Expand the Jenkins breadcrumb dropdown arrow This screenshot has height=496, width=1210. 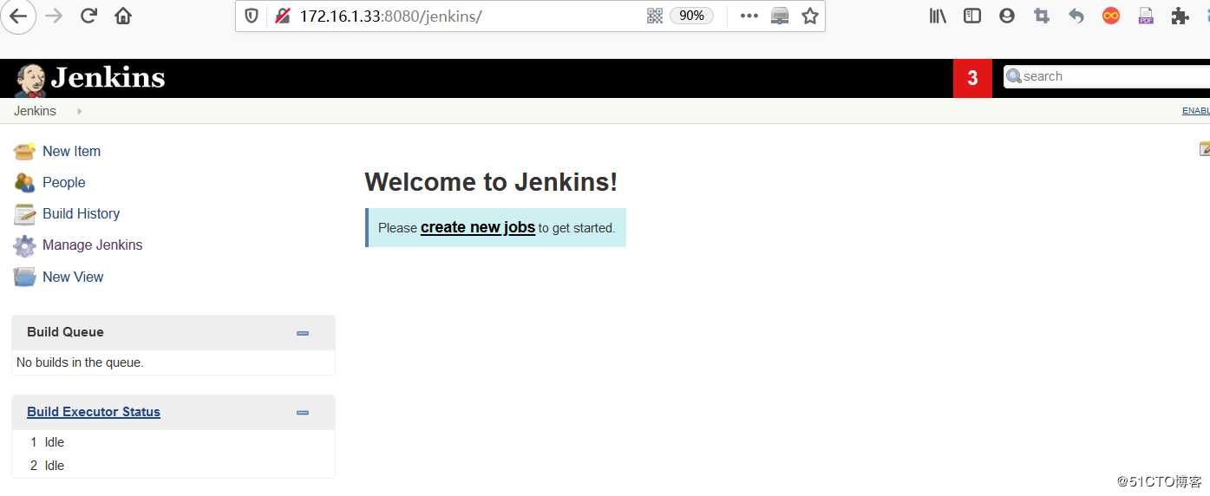[79, 111]
